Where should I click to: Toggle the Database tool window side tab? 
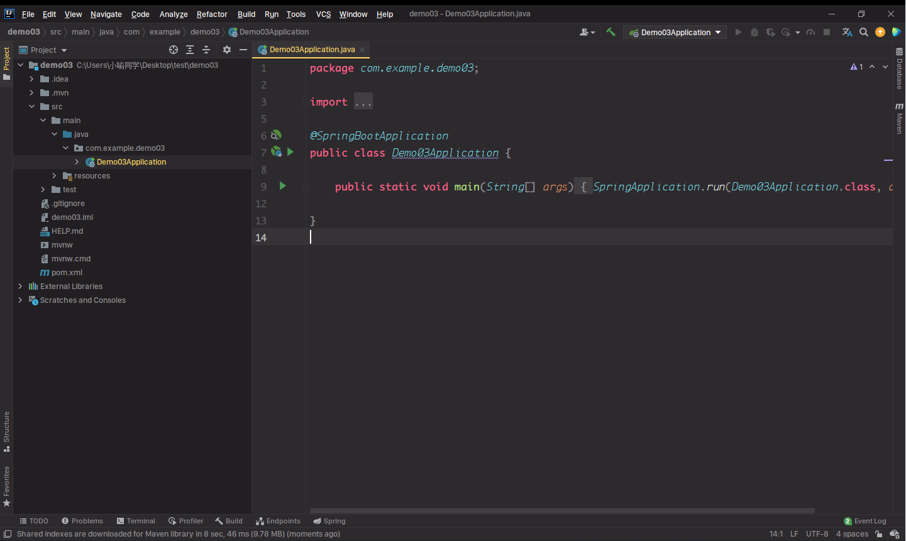tap(900, 68)
